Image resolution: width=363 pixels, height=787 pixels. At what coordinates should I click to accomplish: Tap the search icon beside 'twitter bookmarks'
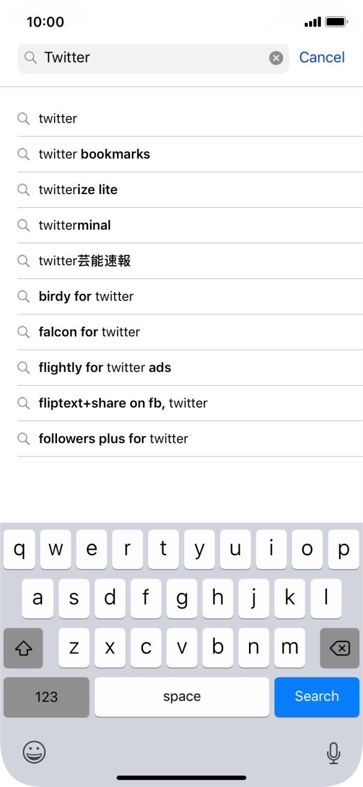tap(24, 154)
